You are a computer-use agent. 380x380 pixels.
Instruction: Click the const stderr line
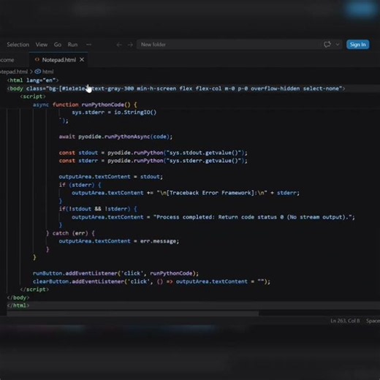click(x=153, y=161)
